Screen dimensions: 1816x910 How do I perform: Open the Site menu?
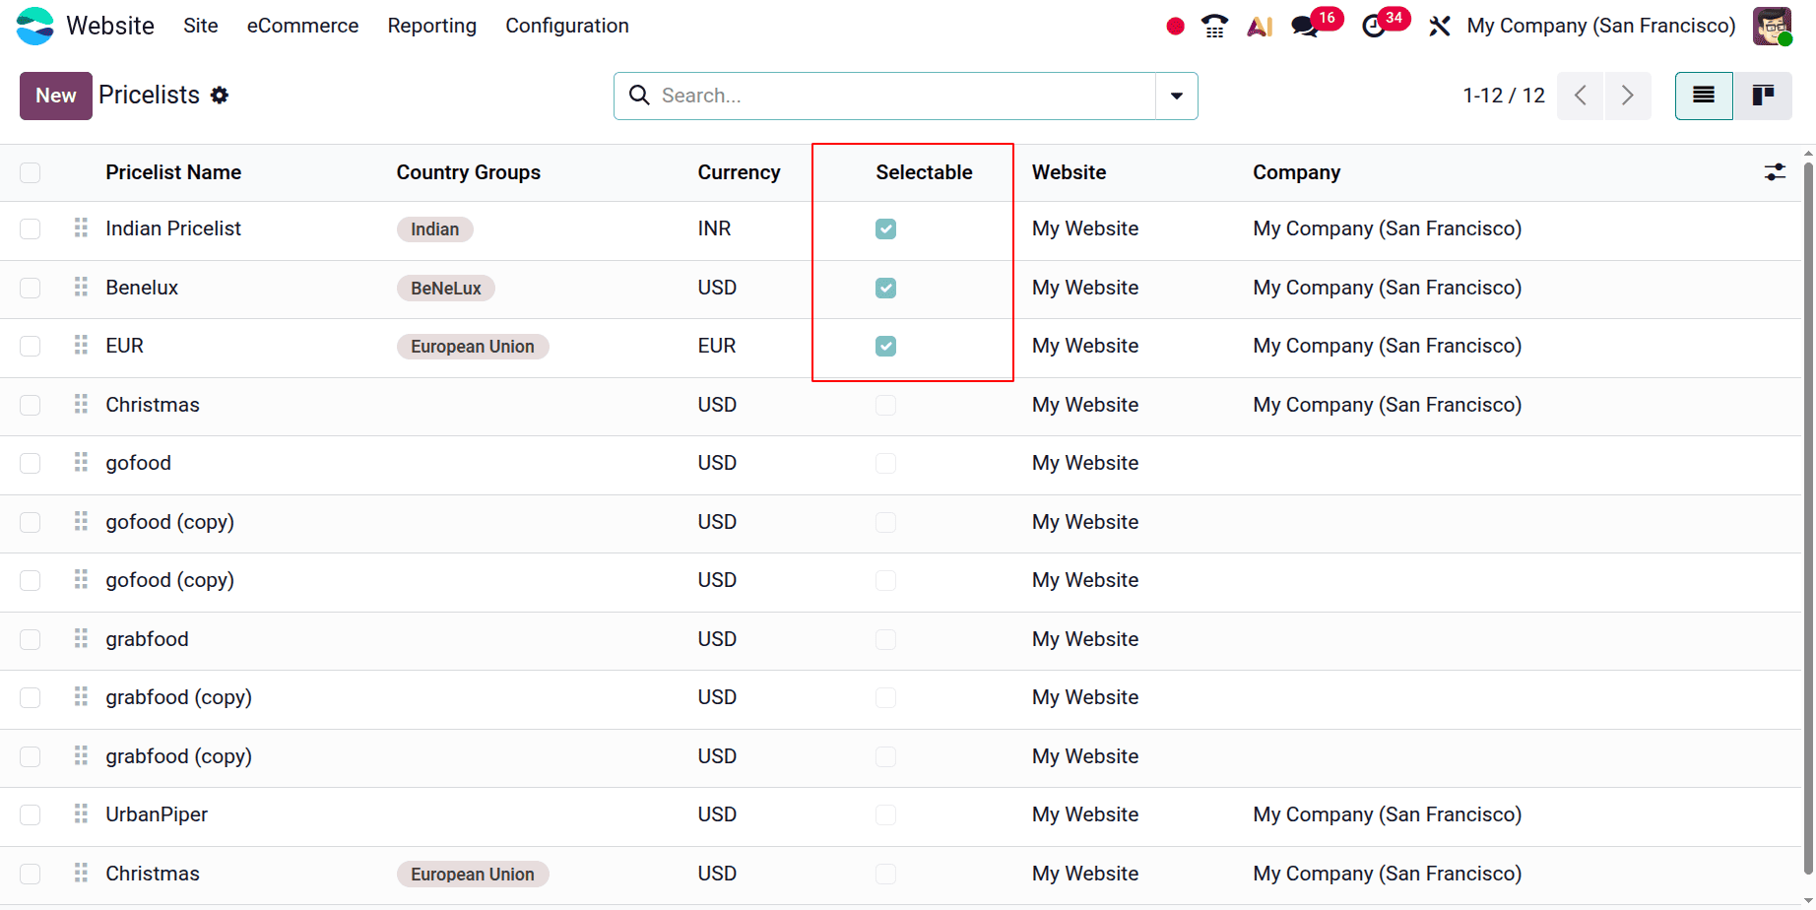pyautogui.click(x=201, y=26)
